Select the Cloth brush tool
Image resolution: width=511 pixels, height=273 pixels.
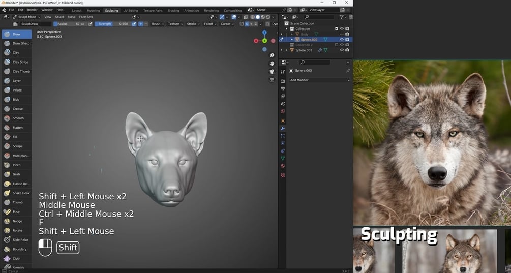pyautogui.click(x=17, y=259)
